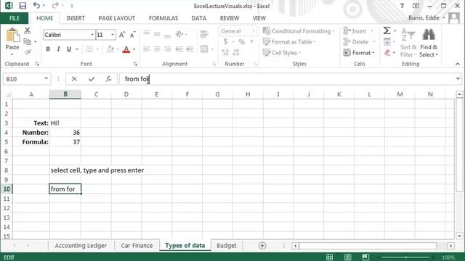The image size is (465, 261).
Task: Toggle Bold formatting
Action: [48, 49]
